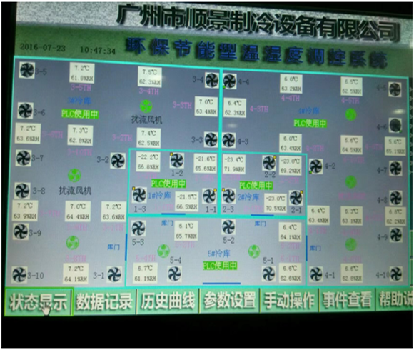Open the 数据记录 tab
The width and height of the screenshot is (414, 350).
(x=104, y=301)
